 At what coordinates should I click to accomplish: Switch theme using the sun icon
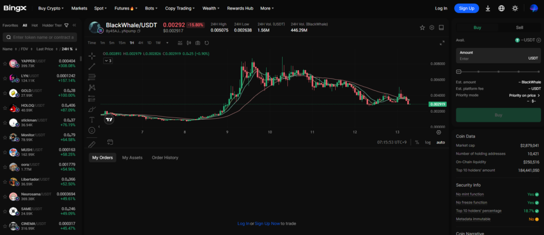click(514, 9)
